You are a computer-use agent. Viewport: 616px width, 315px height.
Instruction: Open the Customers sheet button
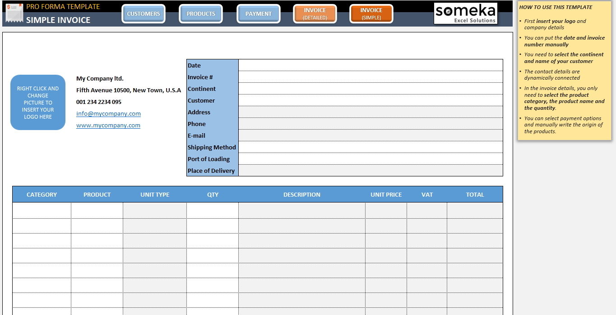pos(144,14)
